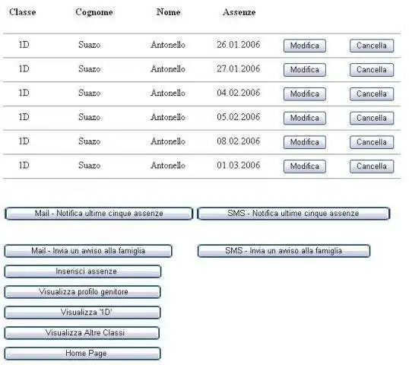Go to Home Page button
409x365 pixels.
click(82, 354)
